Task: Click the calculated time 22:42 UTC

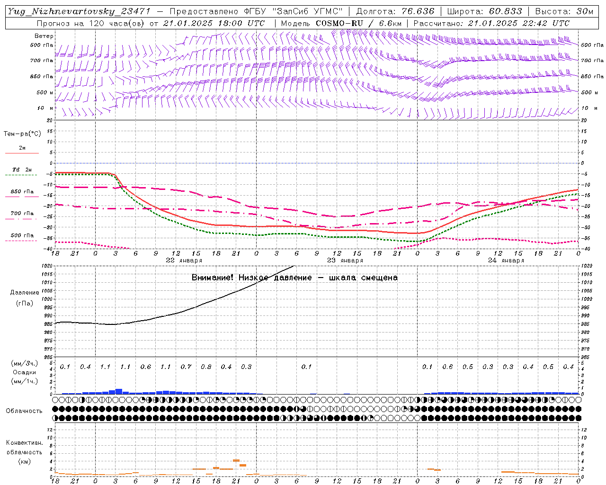Action: coord(545,23)
